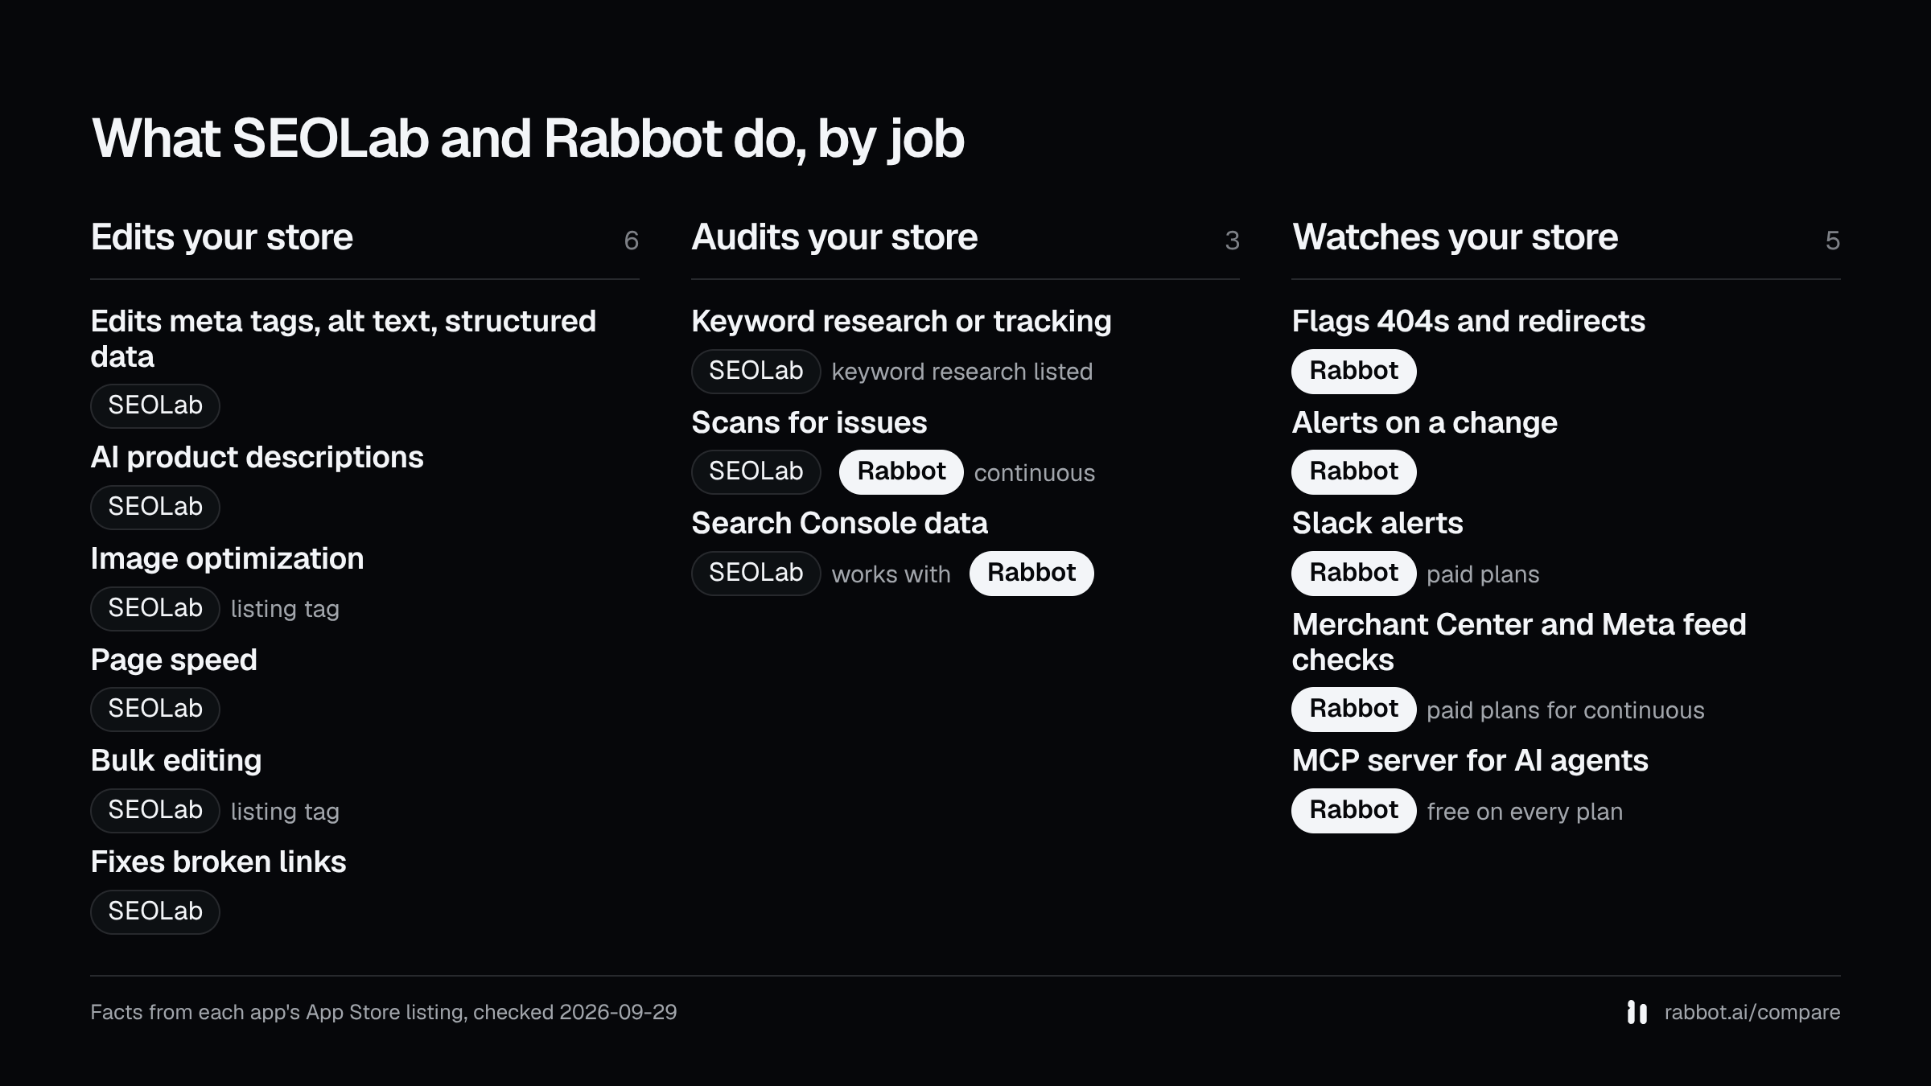This screenshot has height=1086, width=1931.
Task: Open the rabbot.ai/compare link
Action: click(x=1752, y=1012)
